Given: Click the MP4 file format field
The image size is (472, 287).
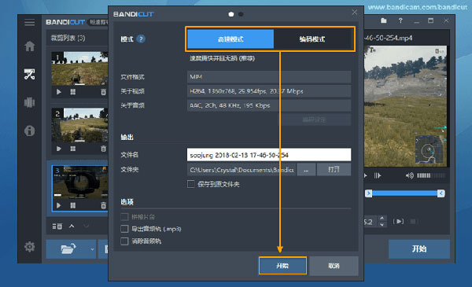Looking at the screenshot, I should coord(269,77).
